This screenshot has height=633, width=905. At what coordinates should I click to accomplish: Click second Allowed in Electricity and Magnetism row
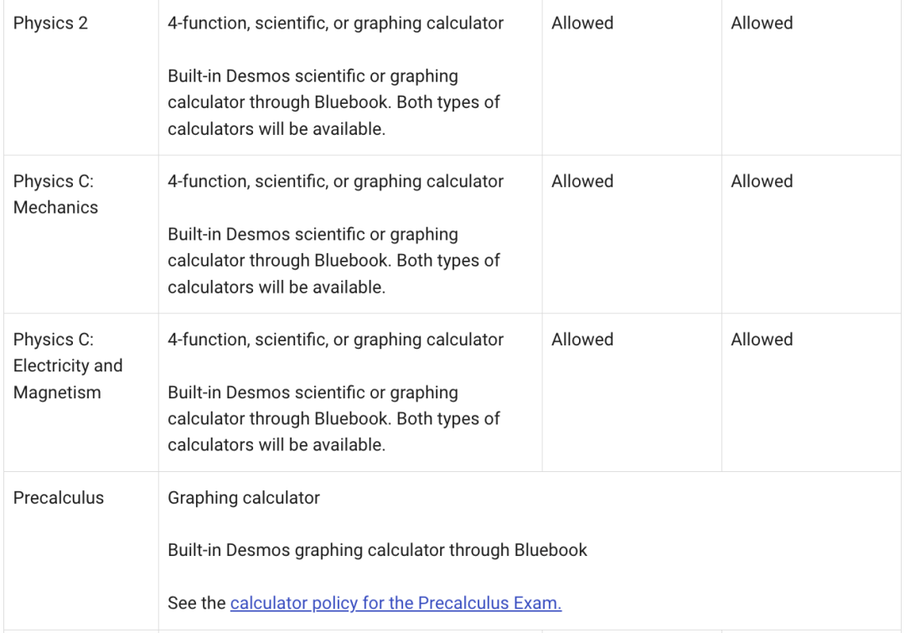click(762, 340)
